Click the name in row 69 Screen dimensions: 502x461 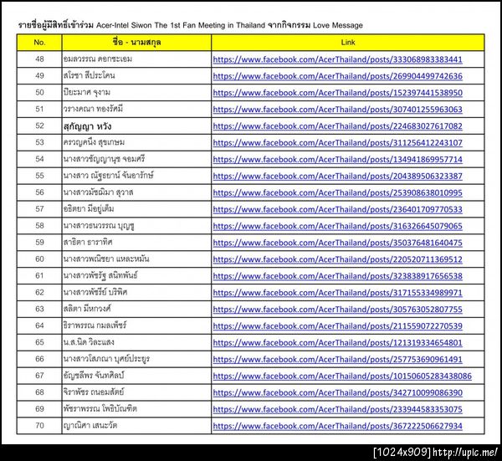click(100, 408)
